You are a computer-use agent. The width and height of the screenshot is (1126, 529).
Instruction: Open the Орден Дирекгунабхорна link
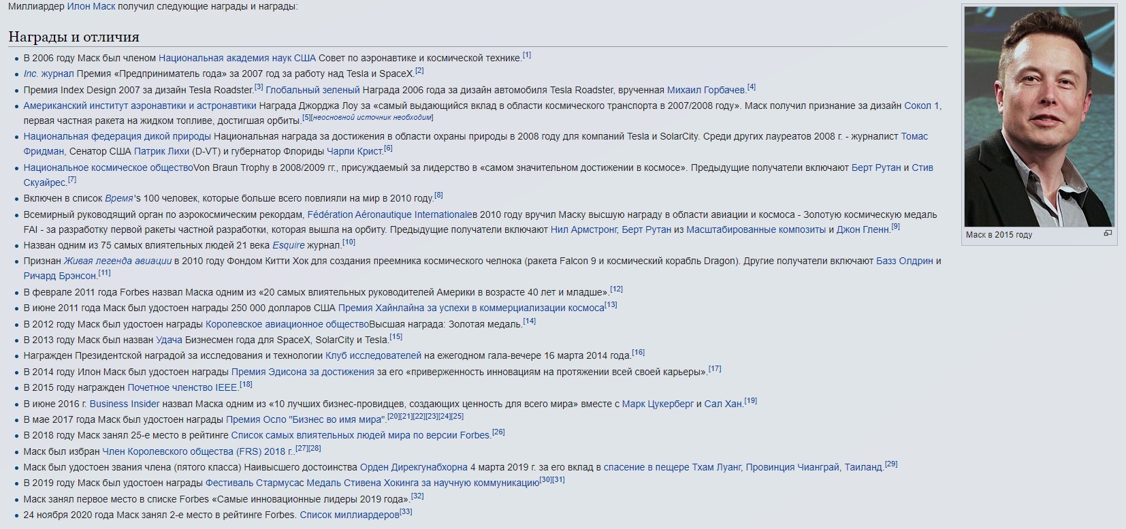coord(414,467)
